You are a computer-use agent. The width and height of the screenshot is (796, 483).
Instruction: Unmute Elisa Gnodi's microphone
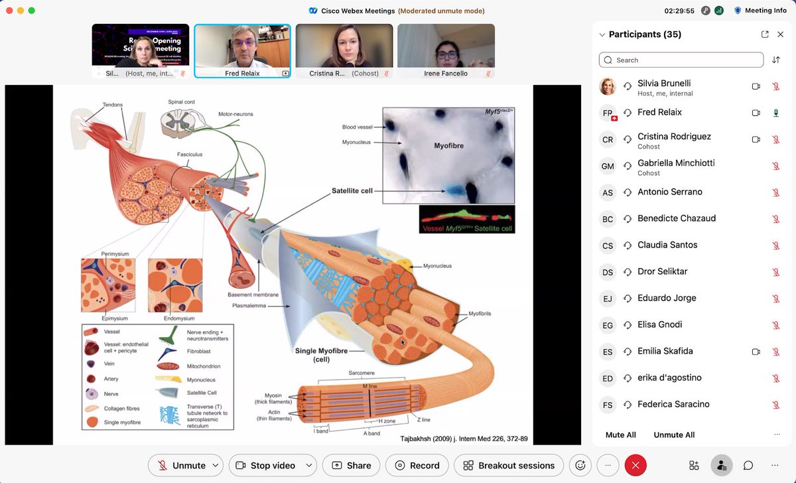tap(775, 325)
